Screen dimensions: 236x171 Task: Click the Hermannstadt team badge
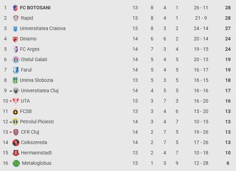pyautogui.click(x=16, y=153)
